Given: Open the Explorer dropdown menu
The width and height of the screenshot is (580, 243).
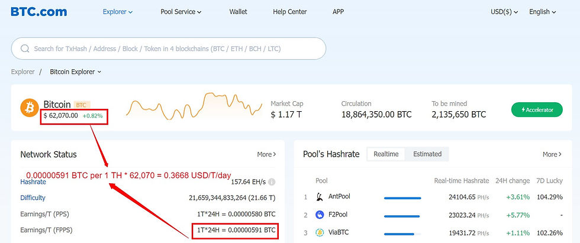Looking at the screenshot, I should click(118, 12).
